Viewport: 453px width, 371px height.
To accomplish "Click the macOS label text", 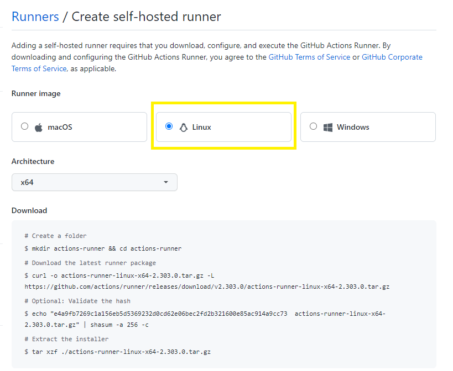I will click(60, 127).
